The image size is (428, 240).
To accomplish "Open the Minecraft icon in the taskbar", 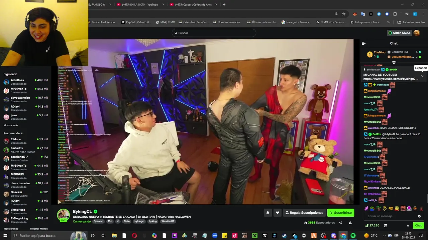I will [254, 236].
